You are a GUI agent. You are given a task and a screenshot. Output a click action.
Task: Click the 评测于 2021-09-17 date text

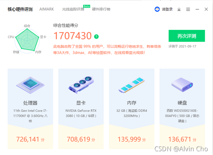(182, 46)
